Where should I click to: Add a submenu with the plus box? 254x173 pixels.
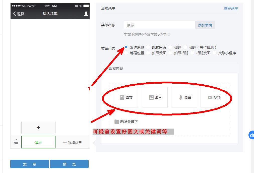(38, 128)
